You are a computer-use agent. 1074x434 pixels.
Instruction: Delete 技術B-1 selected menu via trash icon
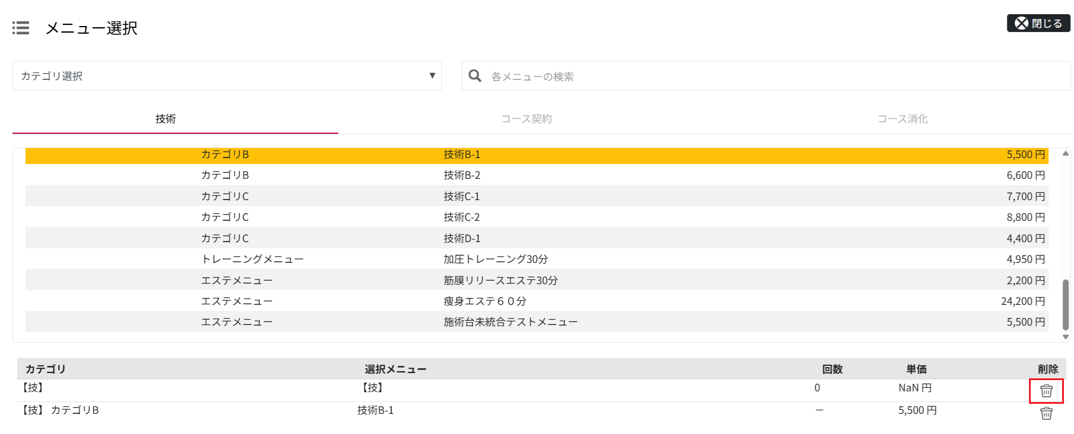click(1046, 413)
